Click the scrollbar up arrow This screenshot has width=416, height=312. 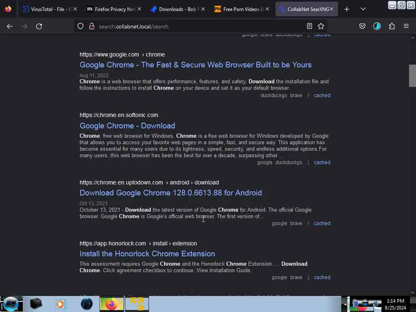tap(412, 38)
